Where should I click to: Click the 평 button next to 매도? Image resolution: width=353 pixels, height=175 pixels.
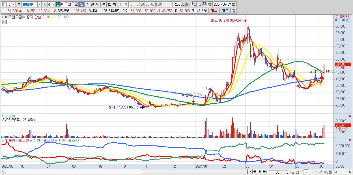click(234, 11)
